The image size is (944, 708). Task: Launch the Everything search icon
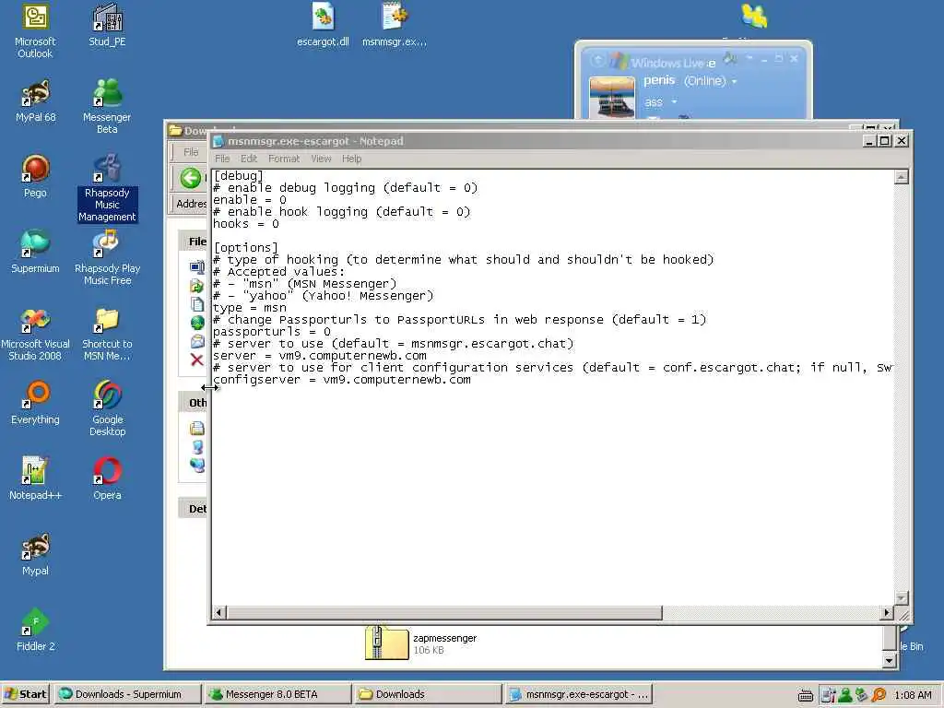(x=35, y=404)
